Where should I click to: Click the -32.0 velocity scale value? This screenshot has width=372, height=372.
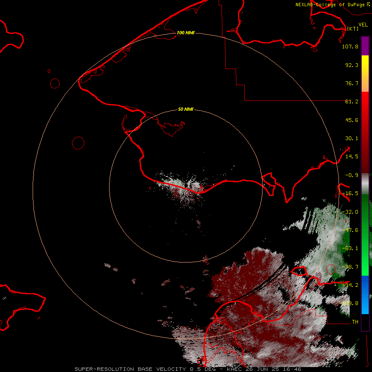tap(350, 212)
